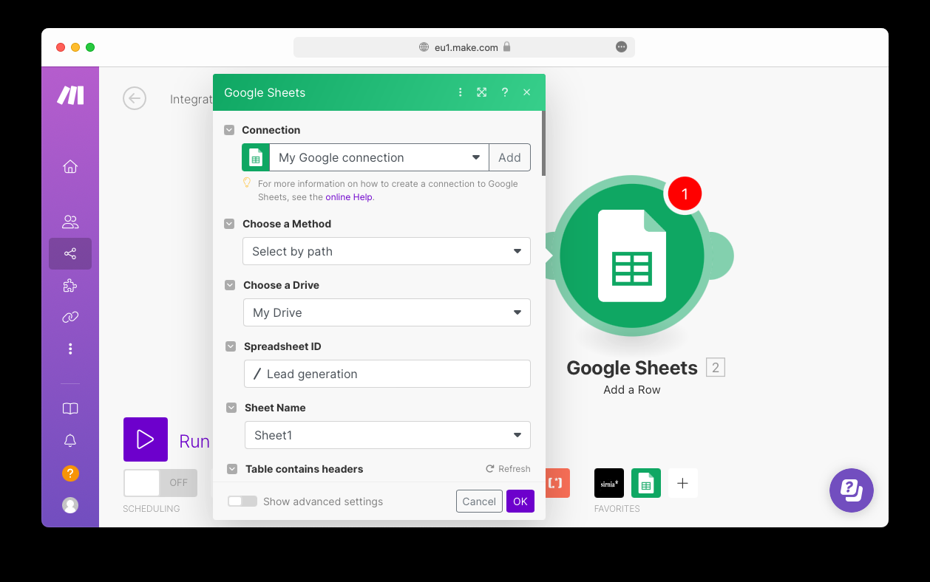Click the OK button

click(x=520, y=501)
